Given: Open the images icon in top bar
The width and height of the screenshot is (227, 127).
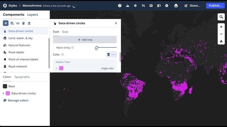Looking at the screenshot, I should [x=151, y=6].
